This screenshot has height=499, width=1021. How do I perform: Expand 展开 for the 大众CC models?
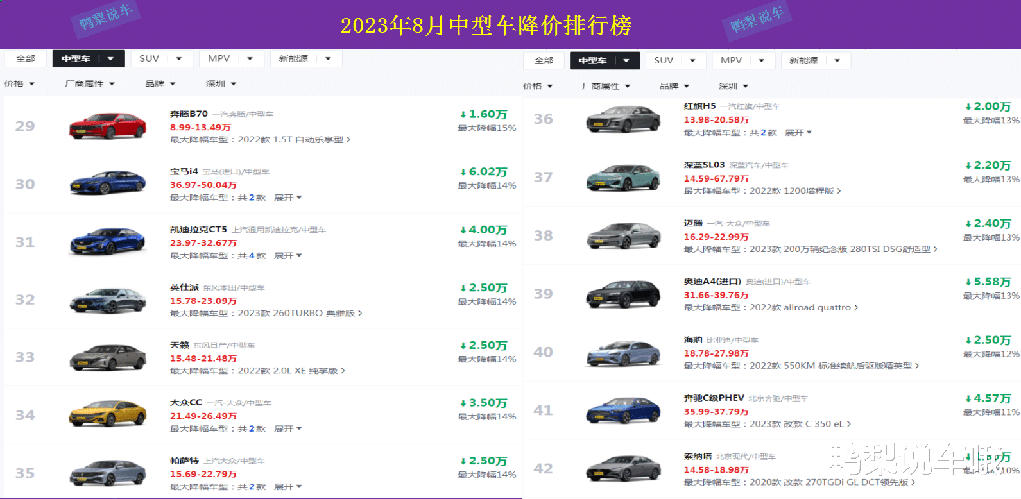point(287,428)
